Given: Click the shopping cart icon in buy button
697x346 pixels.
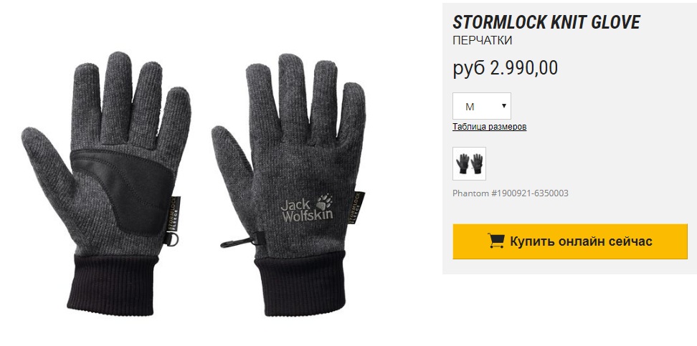Looking at the screenshot, I should [496, 241].
